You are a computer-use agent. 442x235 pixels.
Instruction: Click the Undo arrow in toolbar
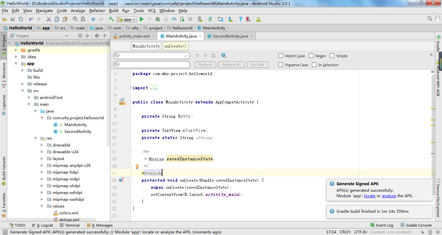point(31,19)
